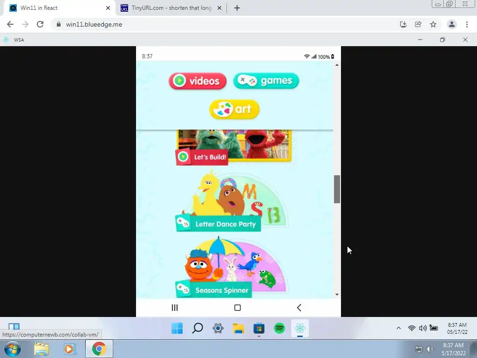The width and height of the screenshot is (477, 358).
Task: Click the Win11 tray battery icon
Action: pos(434,328)
